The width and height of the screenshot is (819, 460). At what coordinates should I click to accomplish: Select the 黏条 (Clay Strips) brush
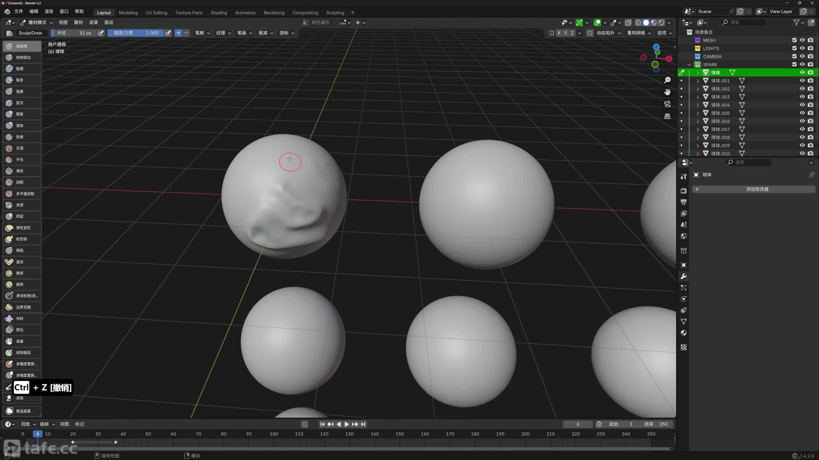pyautogui.click(x=22, y=80)
